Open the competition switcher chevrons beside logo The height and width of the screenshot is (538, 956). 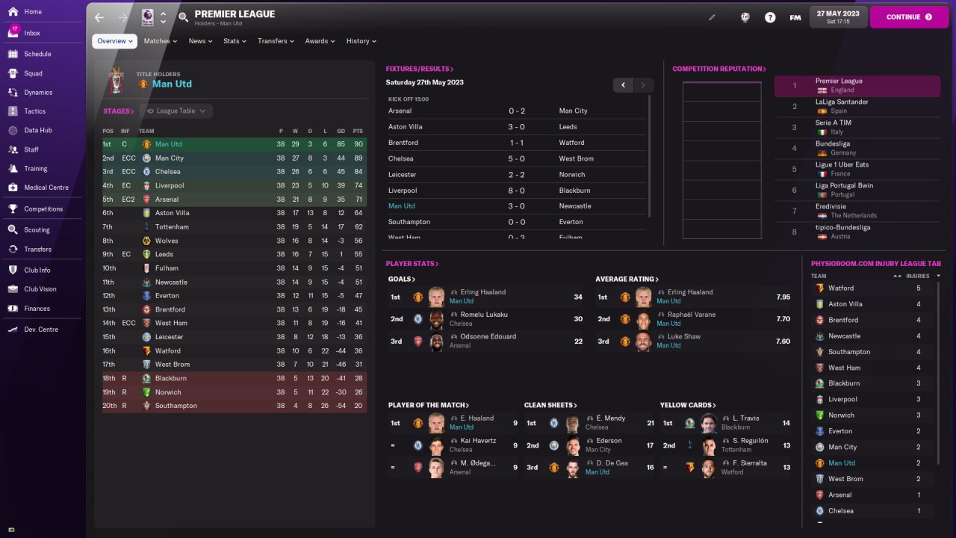(164, 17)
